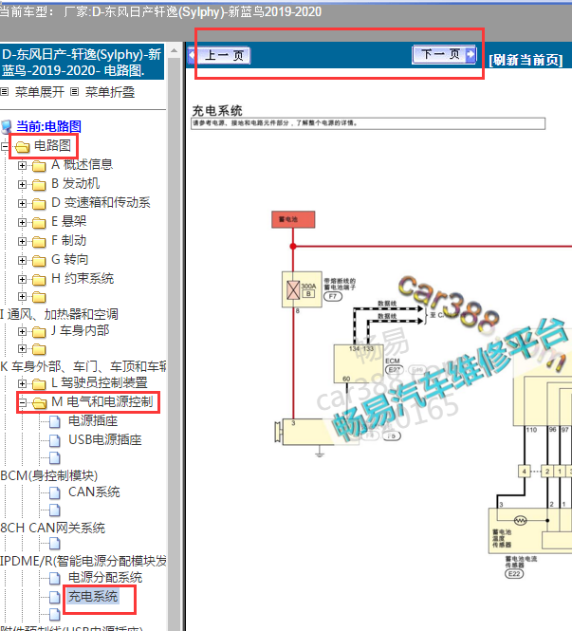Expand the A 概述信息 folder
572x631 pixels.
coord(22,165)
